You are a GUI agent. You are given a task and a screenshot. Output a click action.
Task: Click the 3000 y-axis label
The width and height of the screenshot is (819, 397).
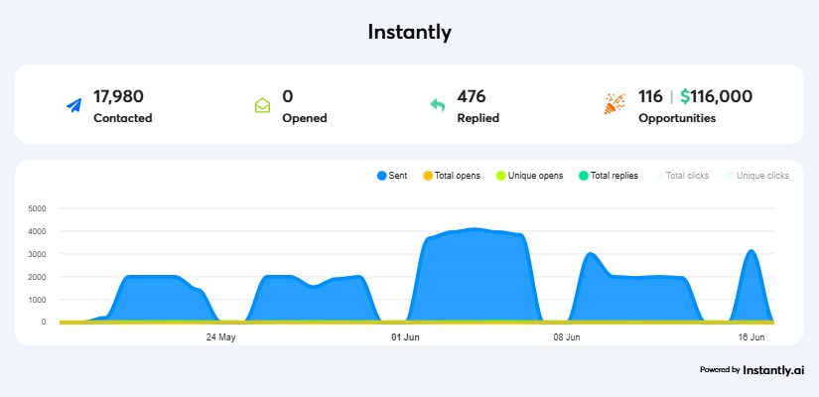click(x=37, y=254)
